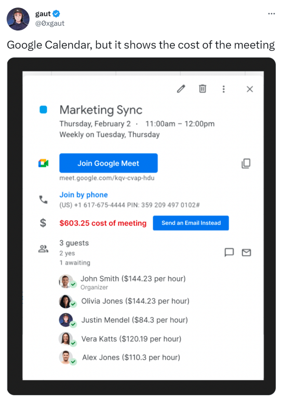Open gaut's profile picture
This screenshot has width=283, height=404.
18,19
